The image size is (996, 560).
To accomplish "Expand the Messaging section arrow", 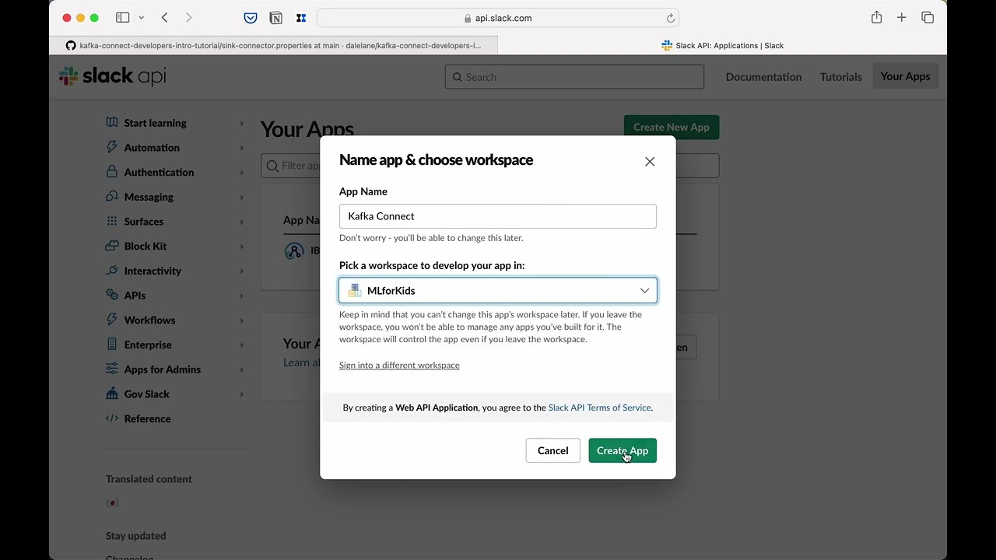I will [241, 197].
